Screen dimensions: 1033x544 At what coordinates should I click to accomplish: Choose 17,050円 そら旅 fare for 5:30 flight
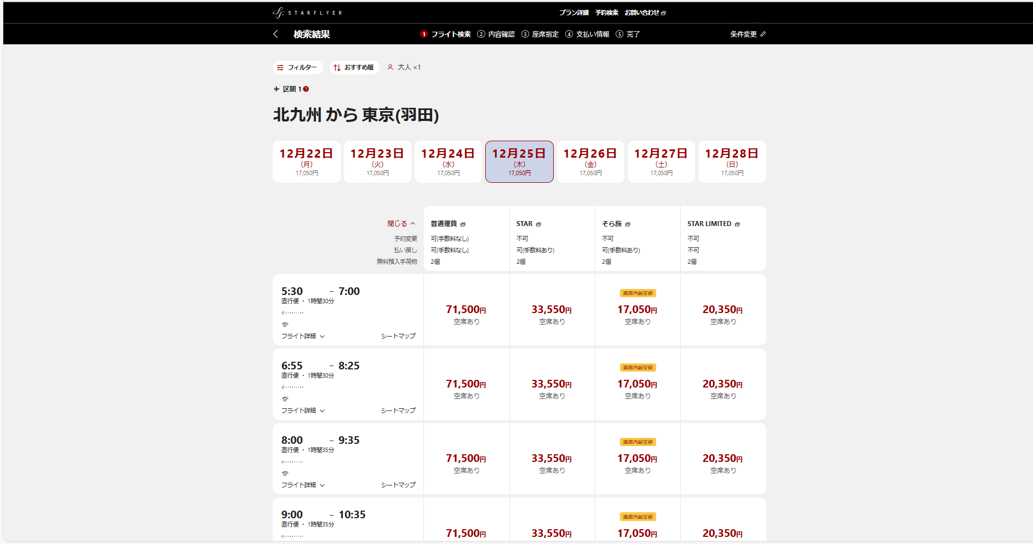[637, 310]
